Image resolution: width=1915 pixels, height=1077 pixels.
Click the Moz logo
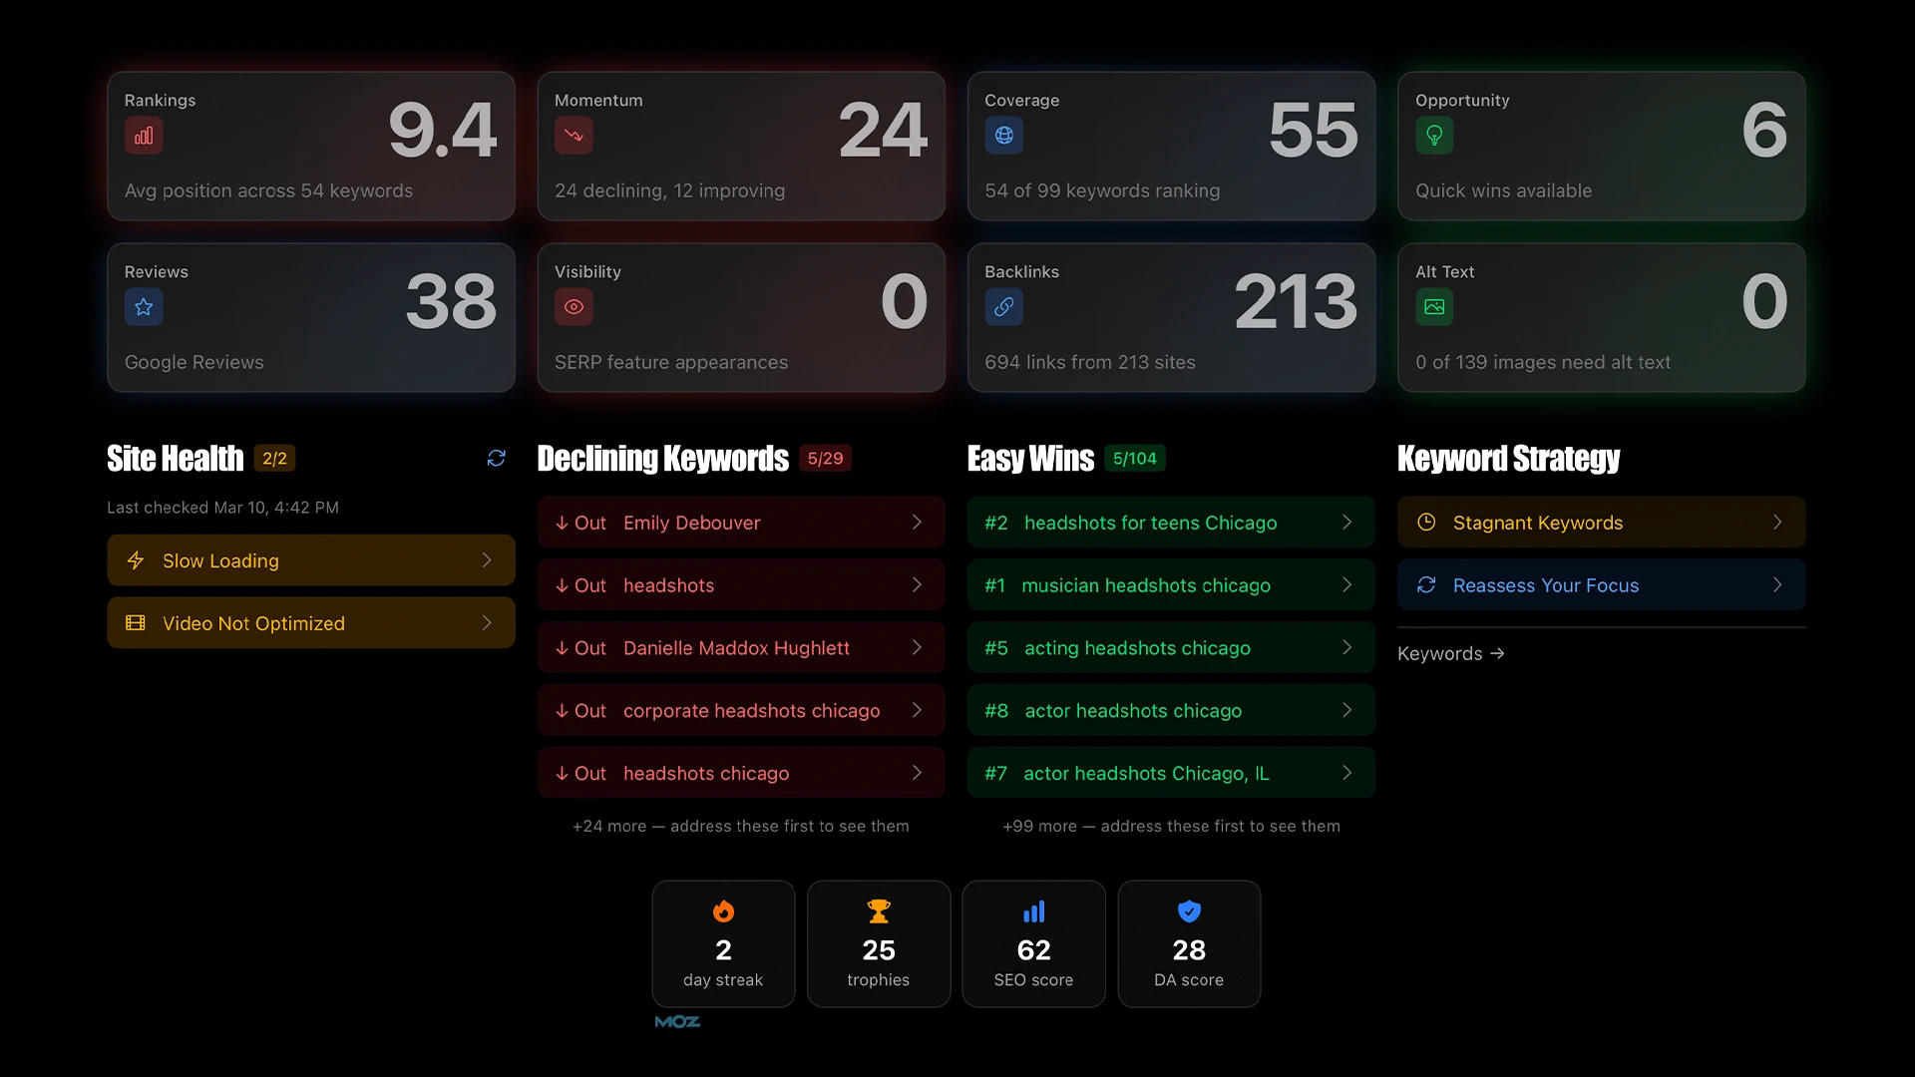pos(677,1020)
